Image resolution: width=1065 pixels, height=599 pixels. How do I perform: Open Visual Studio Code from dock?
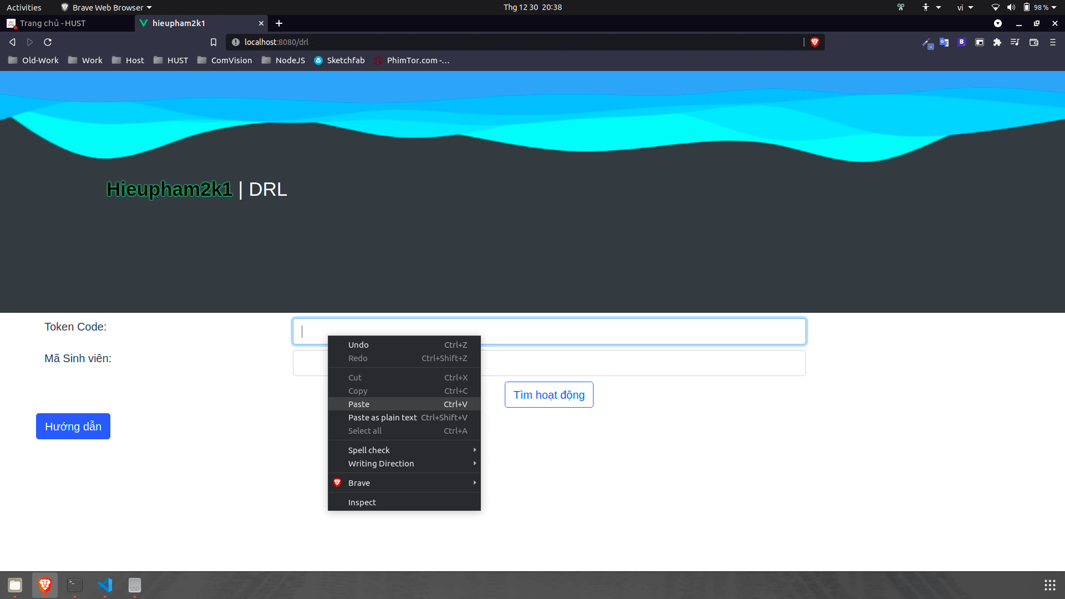pos(105,585)
